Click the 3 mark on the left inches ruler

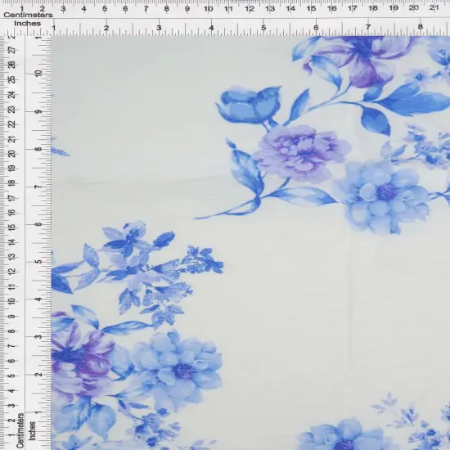click(x=38, y=336)
